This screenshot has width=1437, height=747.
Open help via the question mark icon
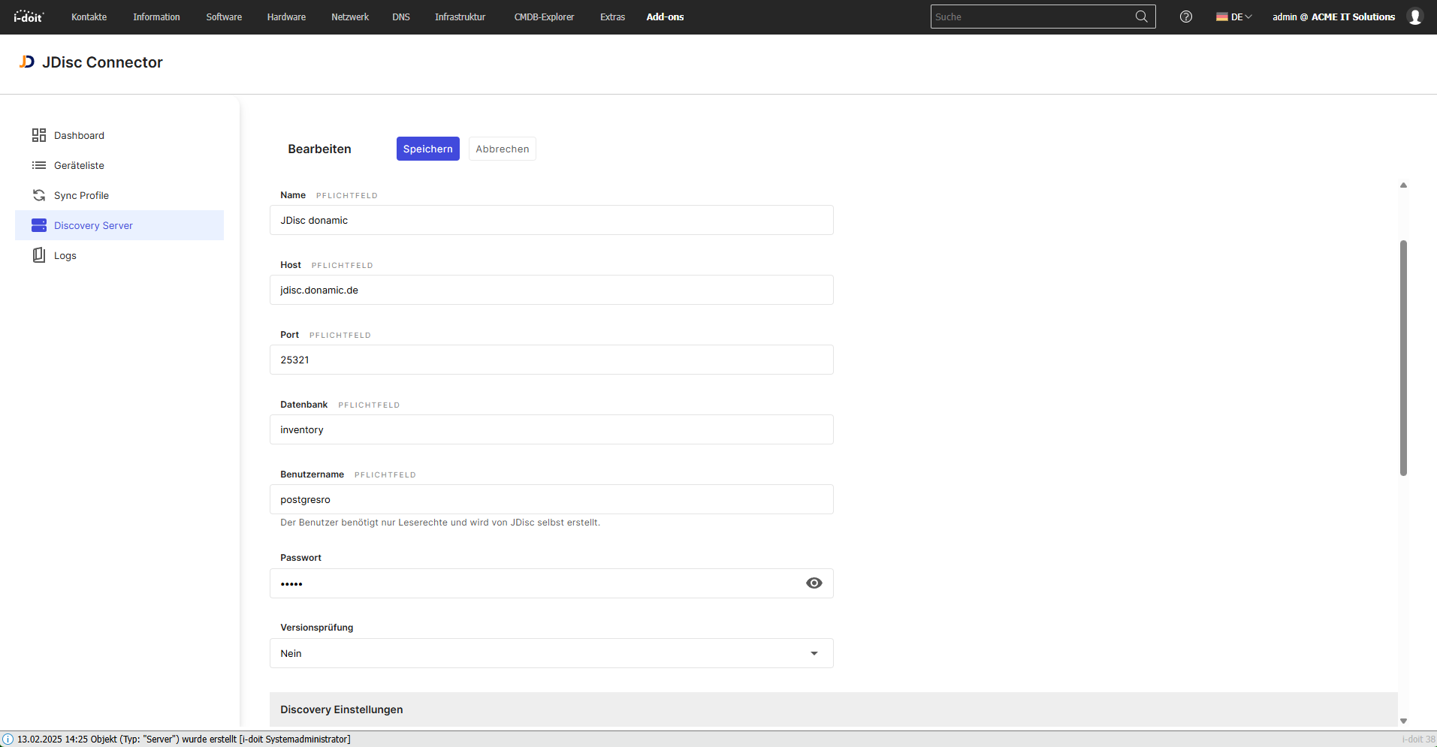pyautogui.click(x=1185, y=17)
